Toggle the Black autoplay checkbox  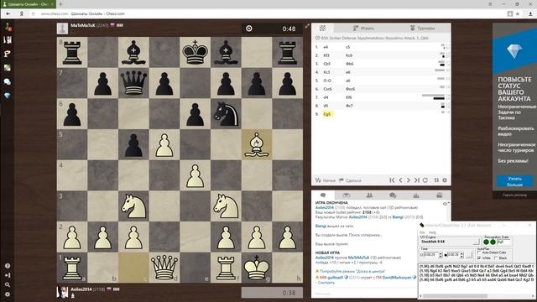click(496, 258)
